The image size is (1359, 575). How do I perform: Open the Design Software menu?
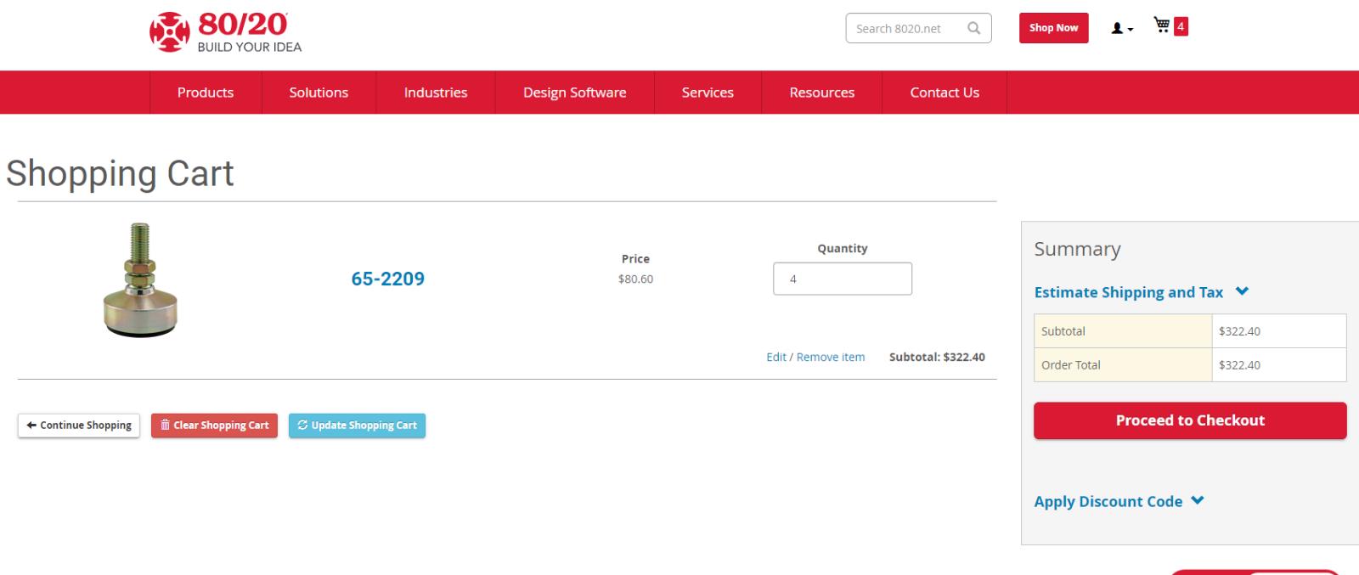[575, 93]
